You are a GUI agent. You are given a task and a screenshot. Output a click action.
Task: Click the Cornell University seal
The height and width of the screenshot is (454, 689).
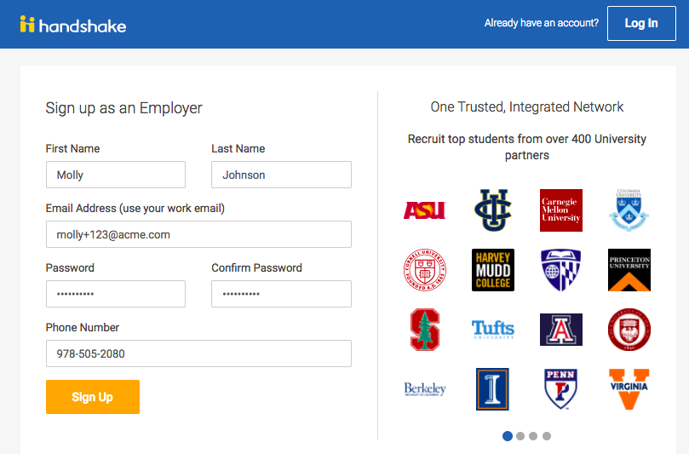point(424,270)
